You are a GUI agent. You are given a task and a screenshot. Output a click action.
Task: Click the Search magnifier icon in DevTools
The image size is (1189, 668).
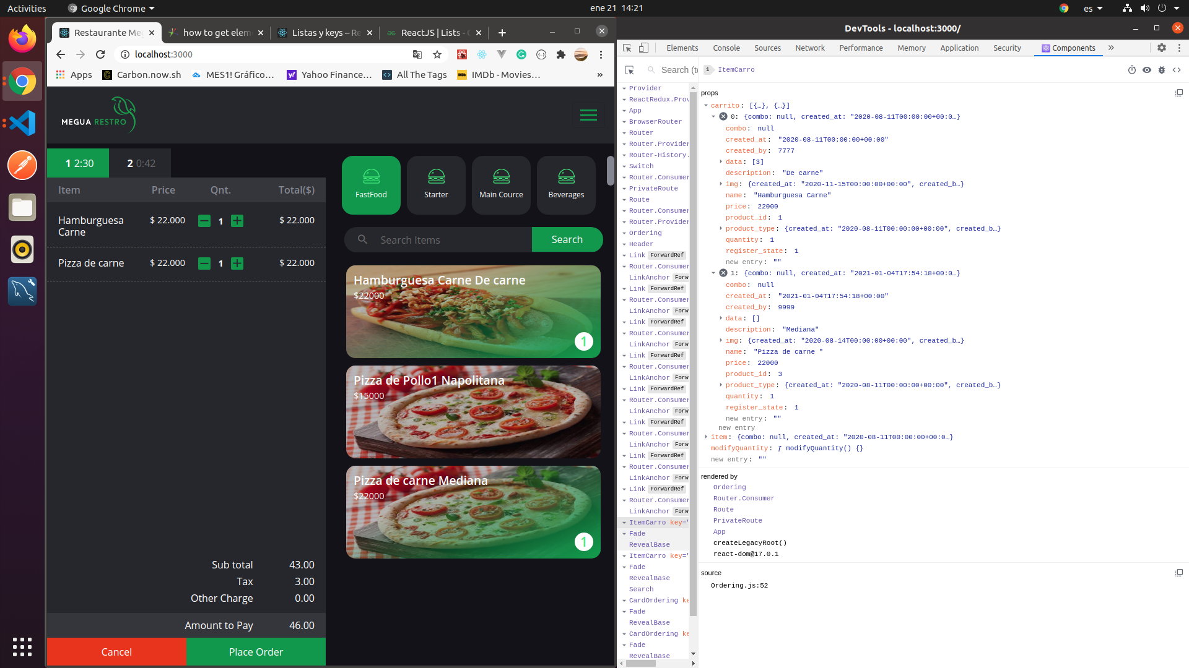[x=649, y=69]
